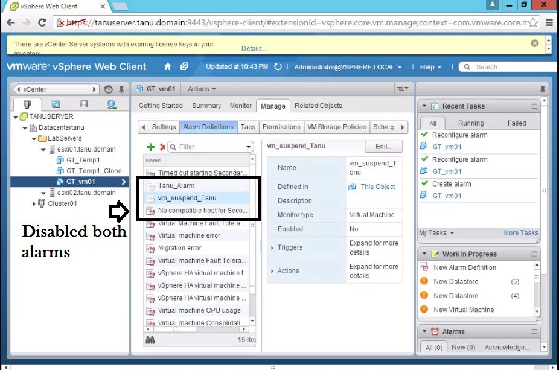Image resolution: width=559 pixels, height=370 pixels.
Task: Select GT_Temp1_Clone in the inventory tree
Action: pyautogui.click(x=94, y=171)
